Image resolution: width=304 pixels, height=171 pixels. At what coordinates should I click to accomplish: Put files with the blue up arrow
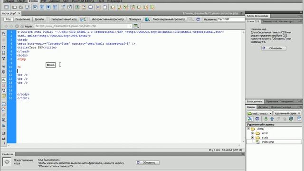(x=272, y=119)
